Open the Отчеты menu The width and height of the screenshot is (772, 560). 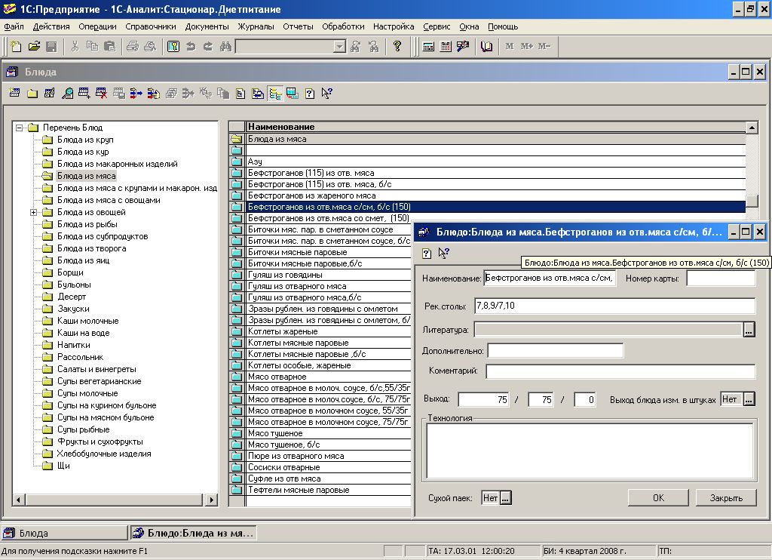pyautogui.click(x=298, y=26)
